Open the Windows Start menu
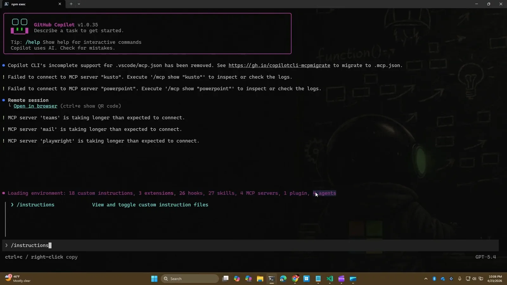Screen dimensions: 507x285 154,279
